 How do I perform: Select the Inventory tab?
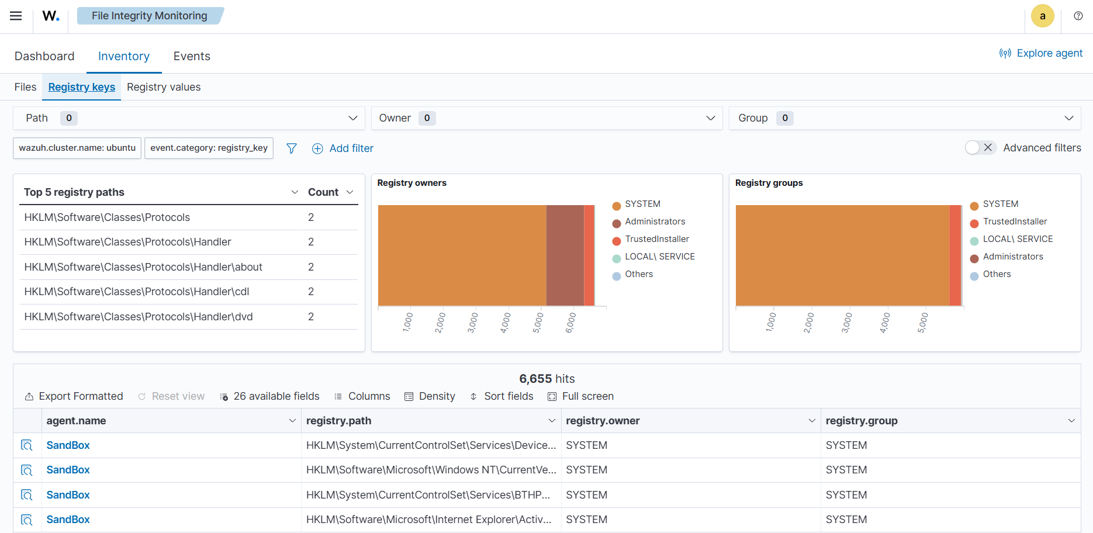[x=124, y=56]
